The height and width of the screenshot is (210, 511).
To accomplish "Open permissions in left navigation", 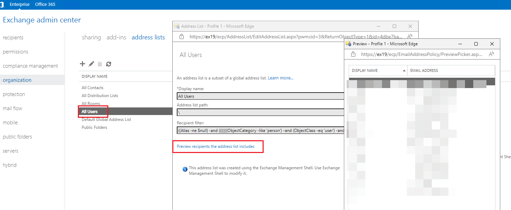I will tap(16, 52).
